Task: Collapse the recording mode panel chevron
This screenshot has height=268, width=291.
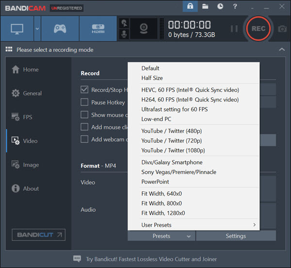Action: point(282,50)
